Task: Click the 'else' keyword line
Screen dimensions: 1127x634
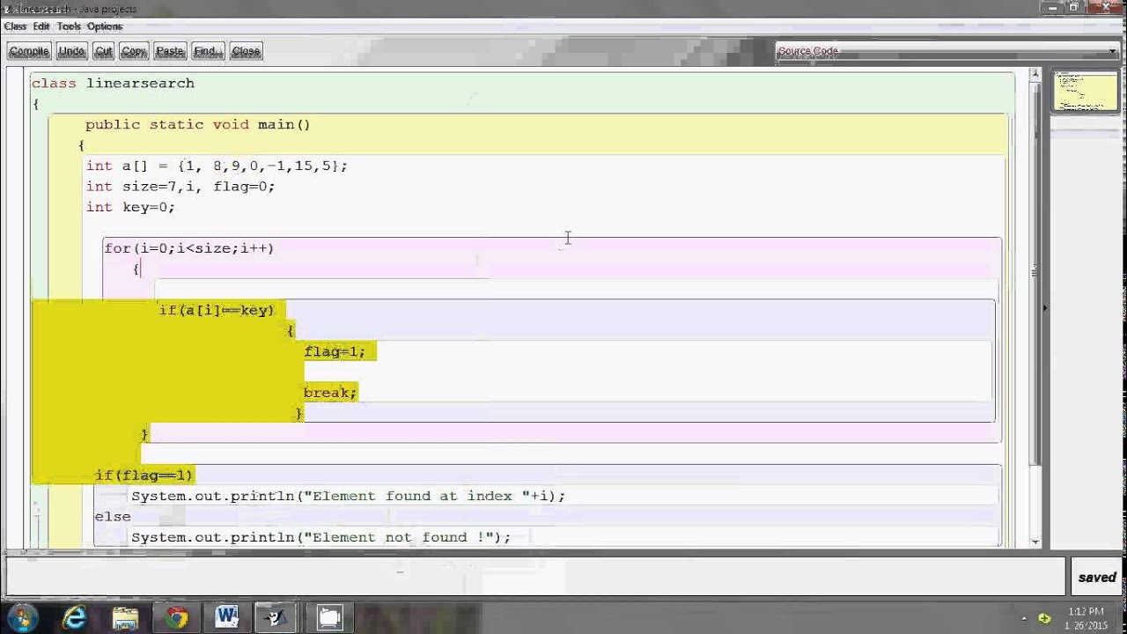Action: pos(113,517)
